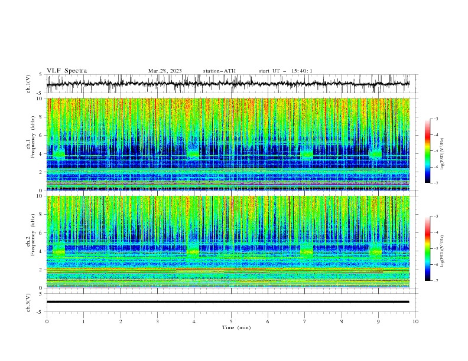Click the "-3" label on the ch.1 colorbar

tap(435, 119)
